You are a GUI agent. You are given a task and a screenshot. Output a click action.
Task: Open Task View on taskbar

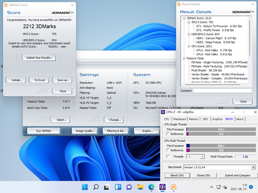pos(107,187)
